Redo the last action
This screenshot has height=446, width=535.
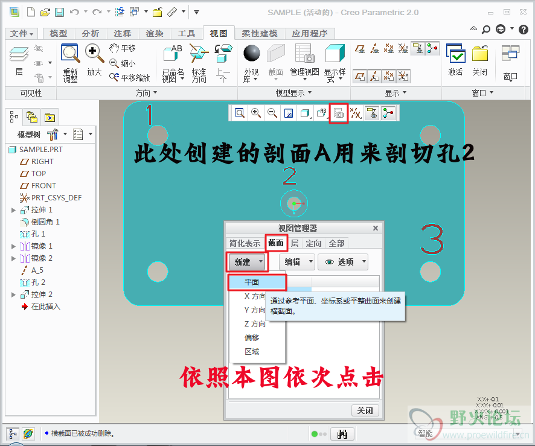tap(97, 13)
